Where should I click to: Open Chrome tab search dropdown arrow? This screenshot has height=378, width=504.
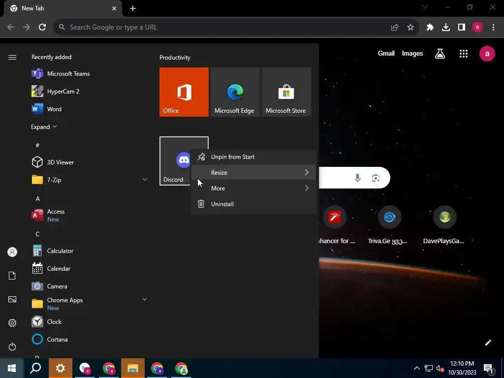pos(425,7)
